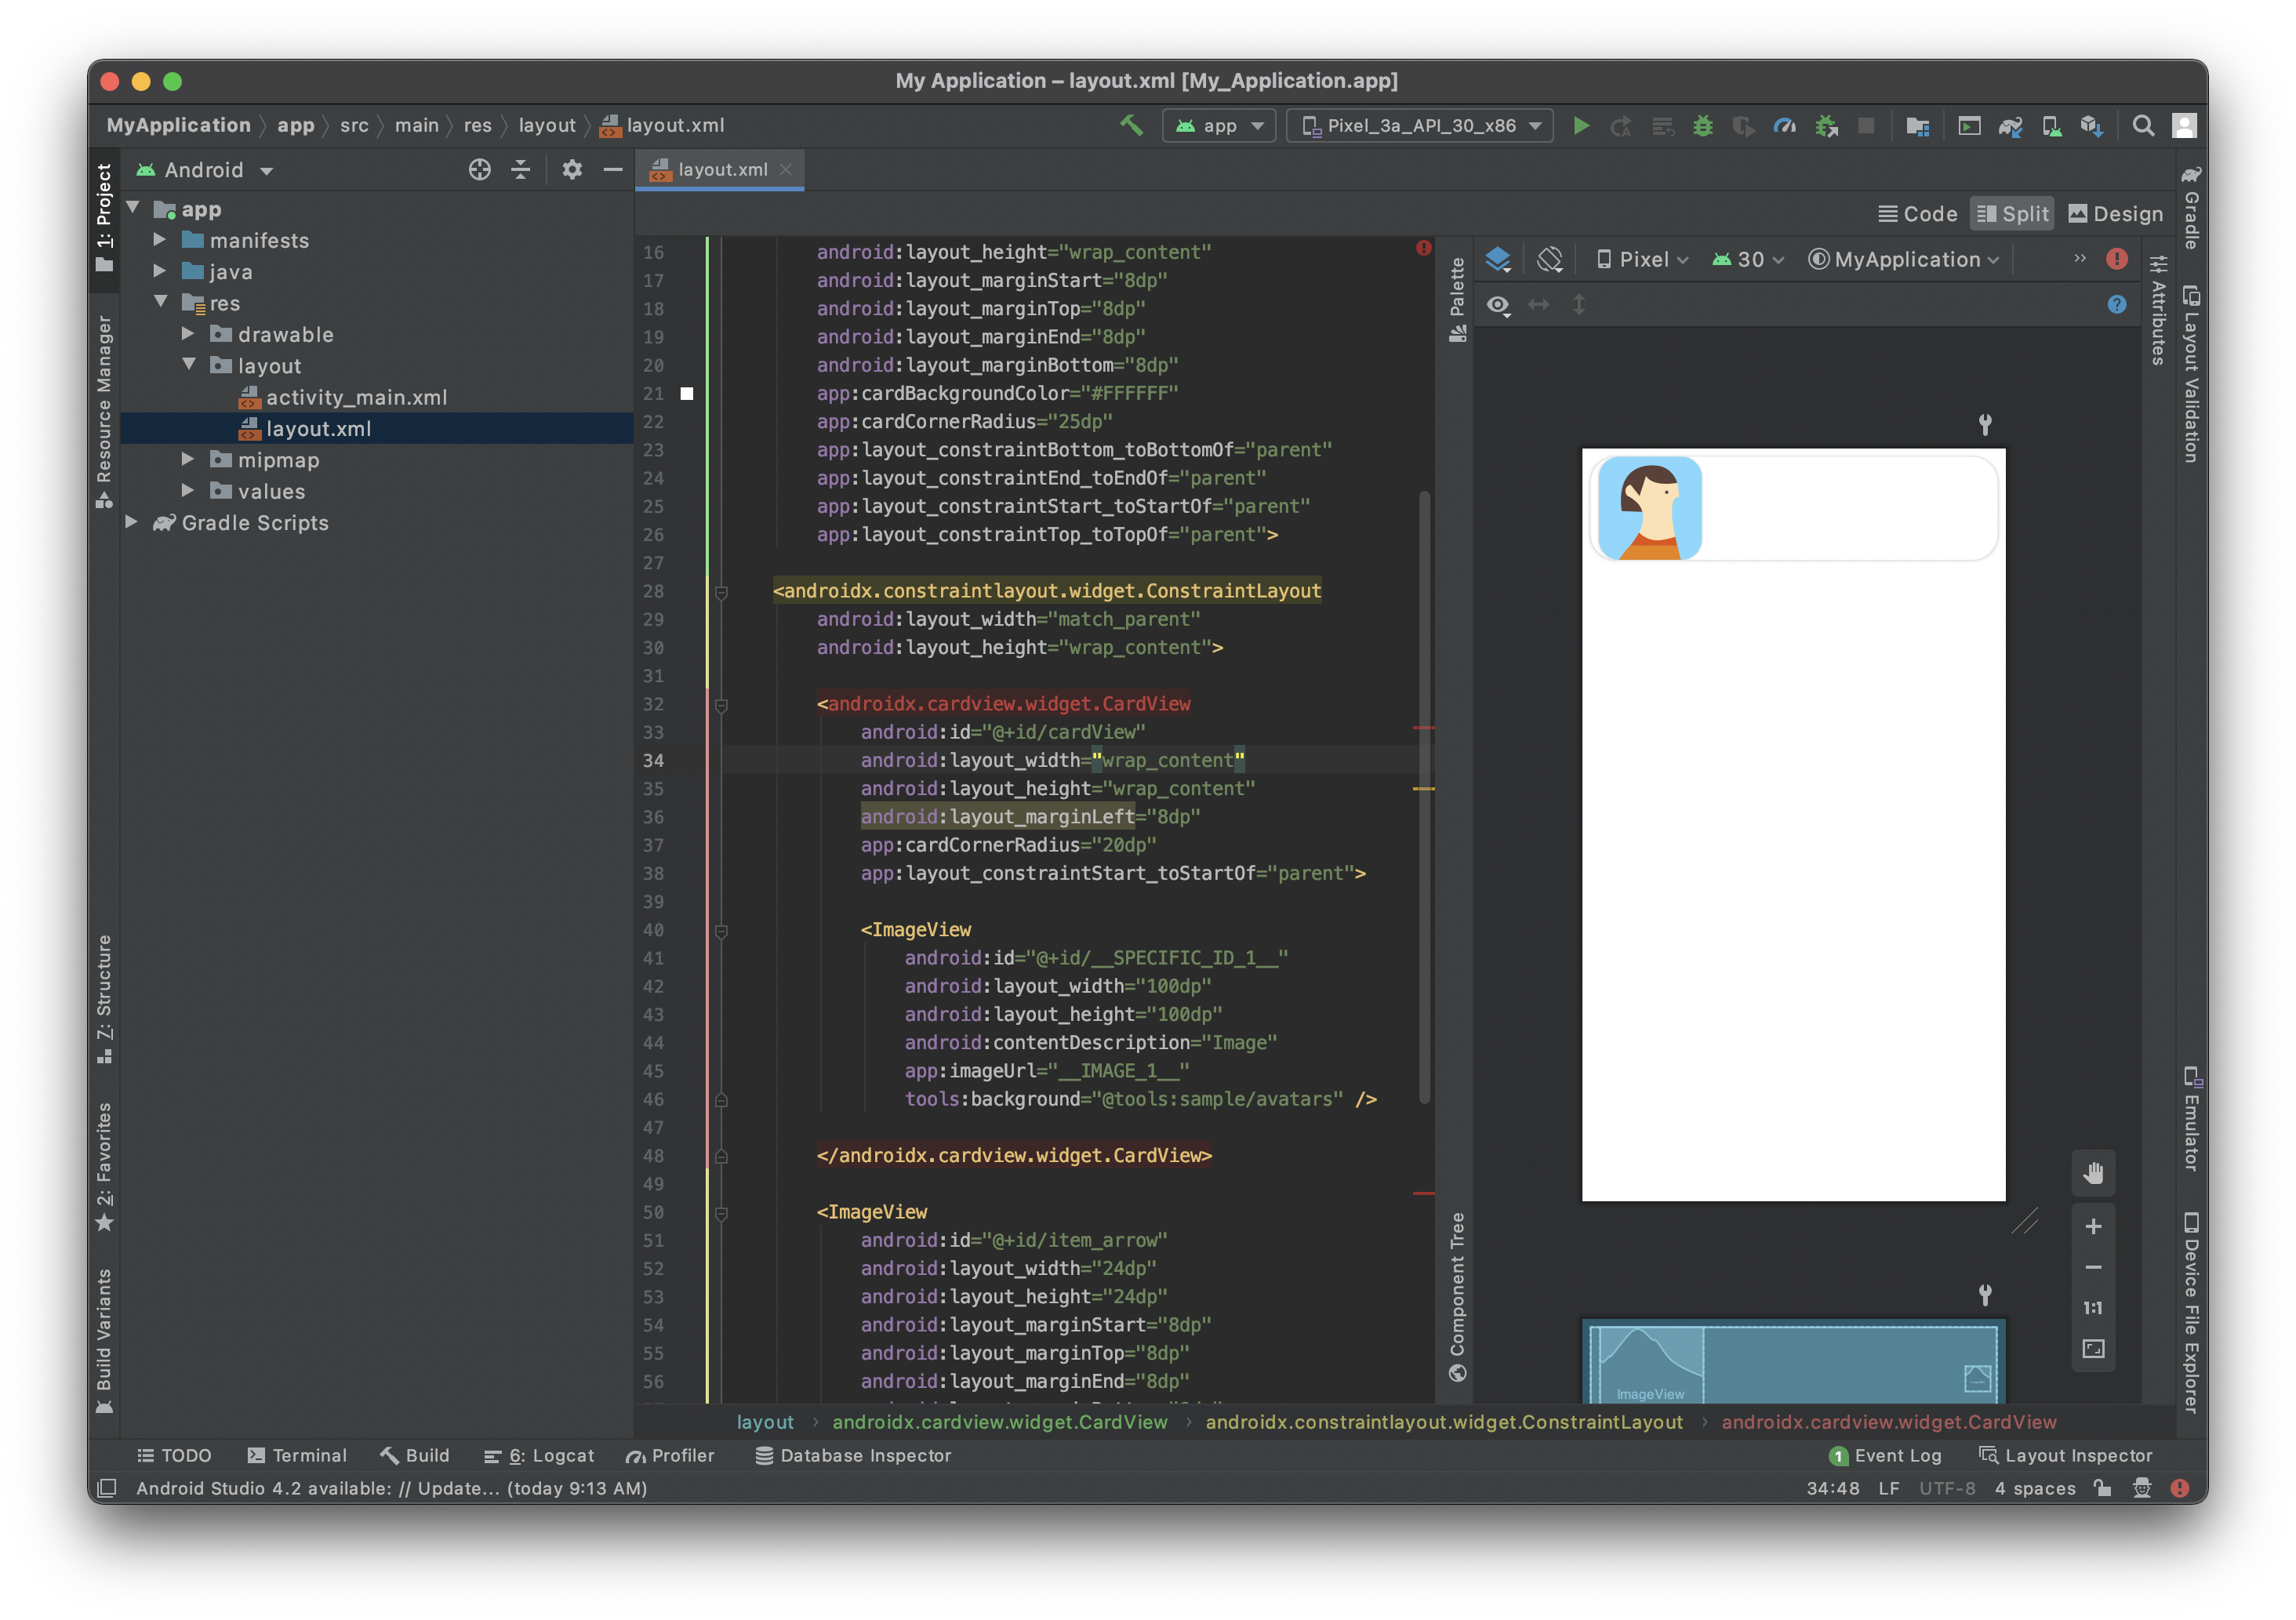Select the pan hand tool in preview
The image size is (2296, 1620).
[x=2093, y=1173]
